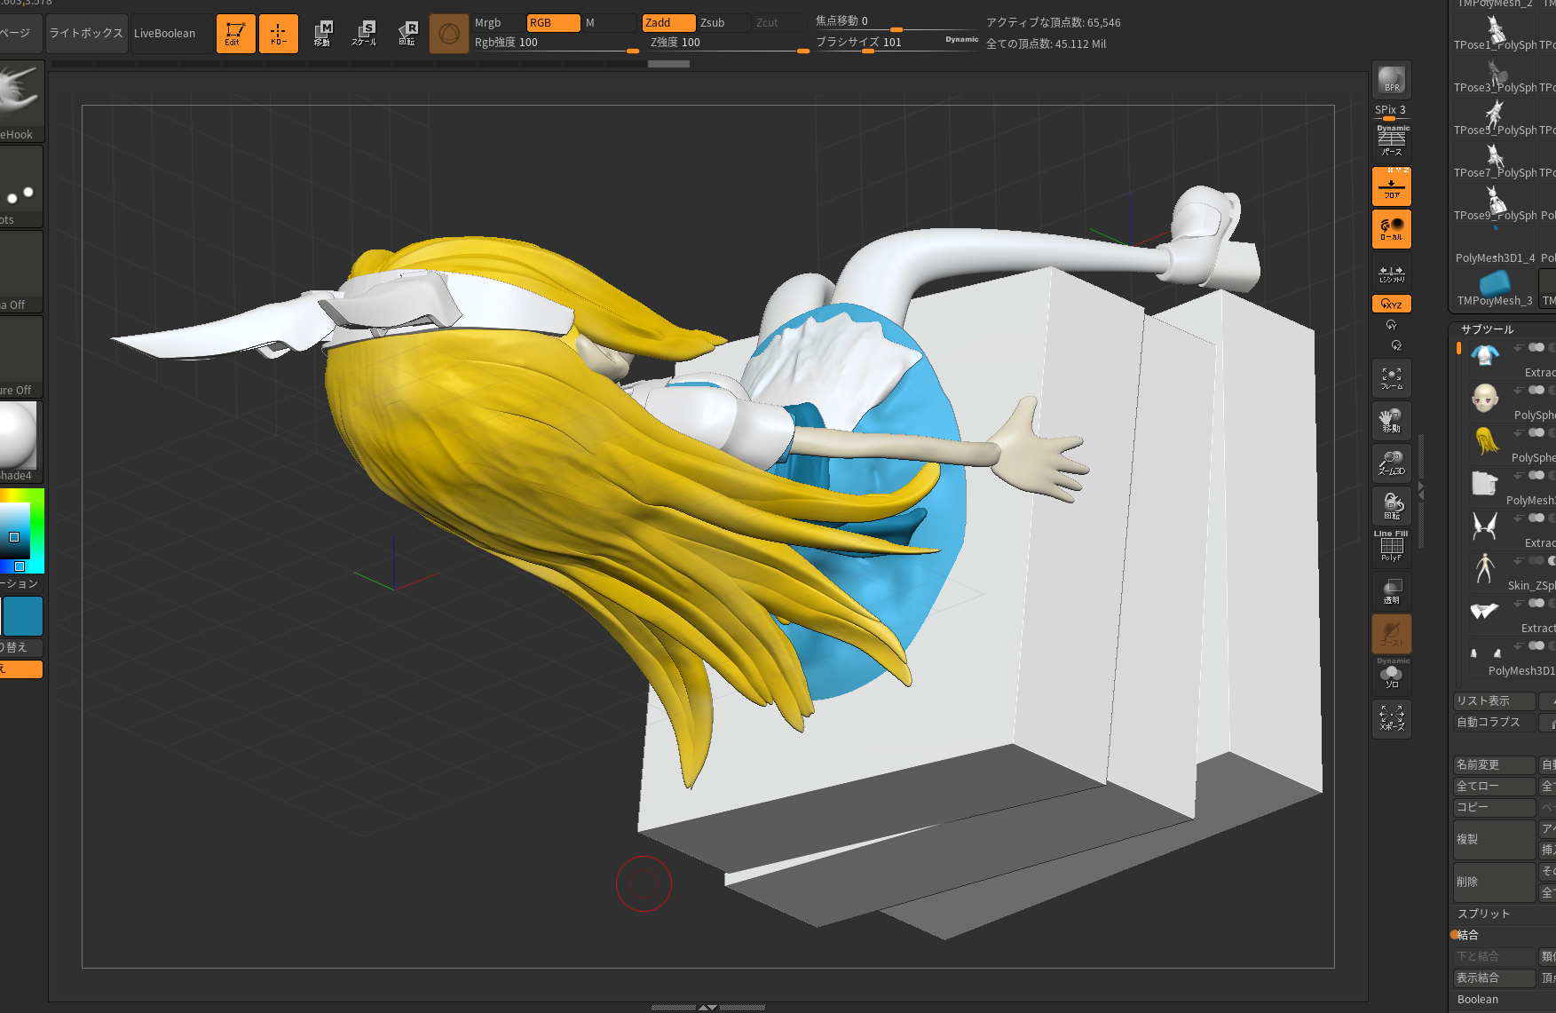The width and height of the screenshot is (1556, 1013).
Task: Select Y-axis rotation icon
Action: coord(1391,326)
